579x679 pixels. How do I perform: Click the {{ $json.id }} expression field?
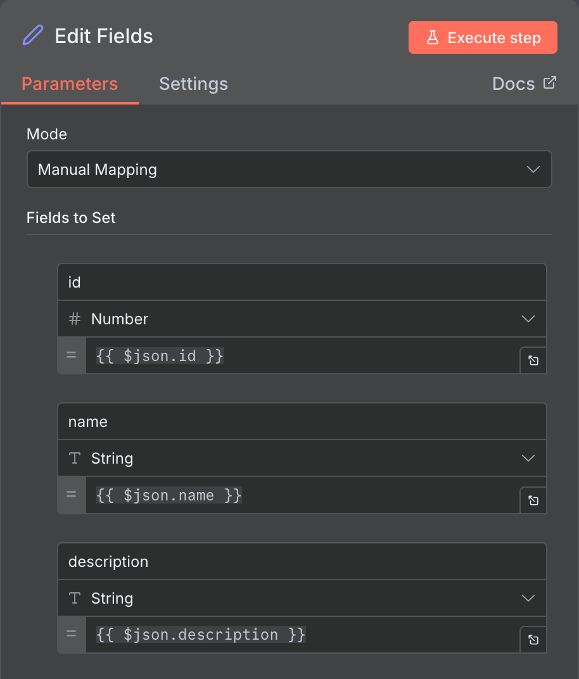coord(303,355)
